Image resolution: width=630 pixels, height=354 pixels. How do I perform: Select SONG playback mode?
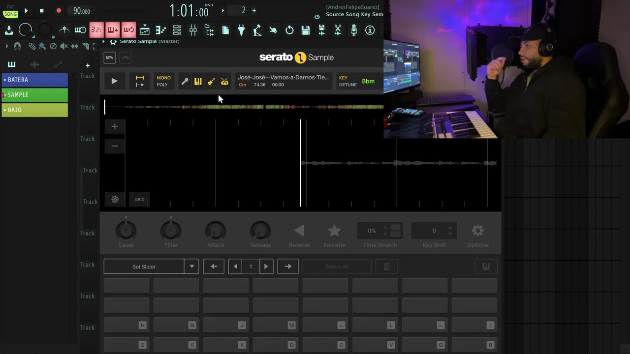10,14
